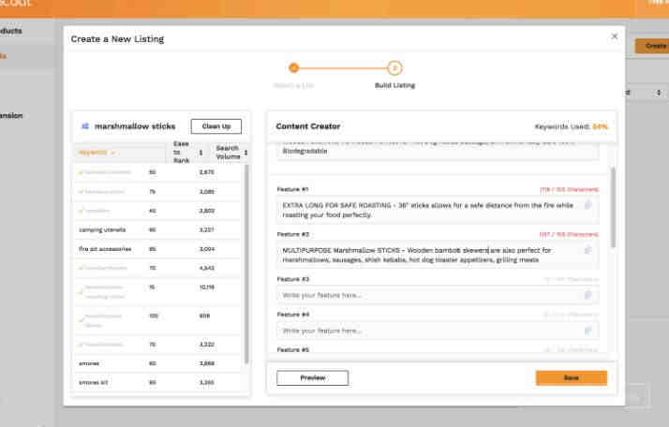Click into the Feature #1 text box
Screen dimensions: 669x427
click(x=438, y=210)
